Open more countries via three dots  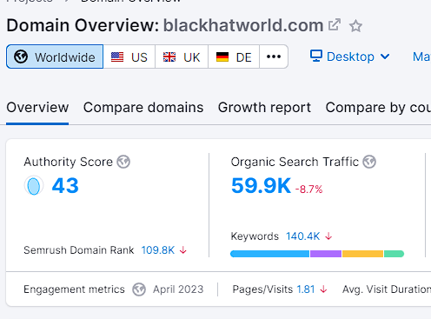pos(274,56)
